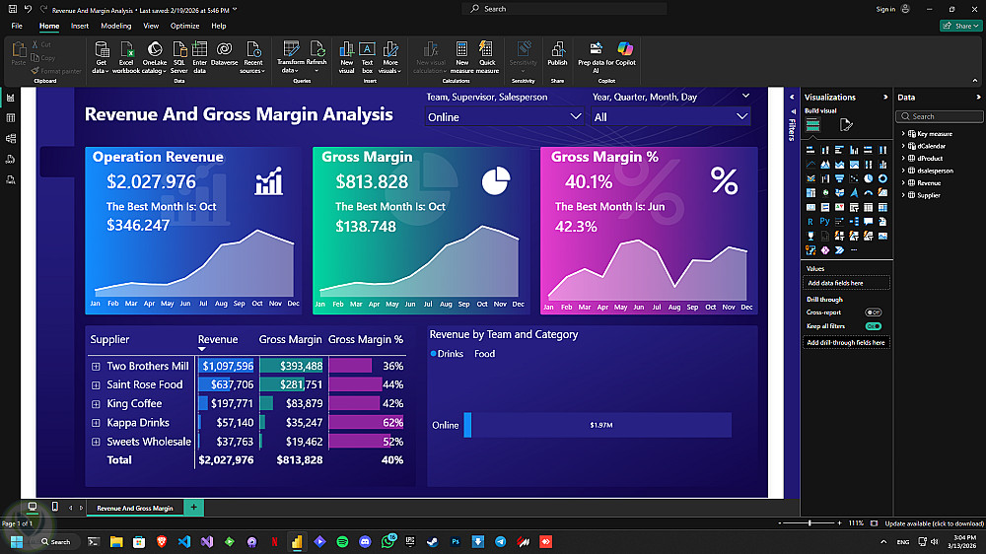The height and width of the screenshot is (554, 986).
Task: Open Prep data for Copilot AI
Action: [x=596, y=57]
